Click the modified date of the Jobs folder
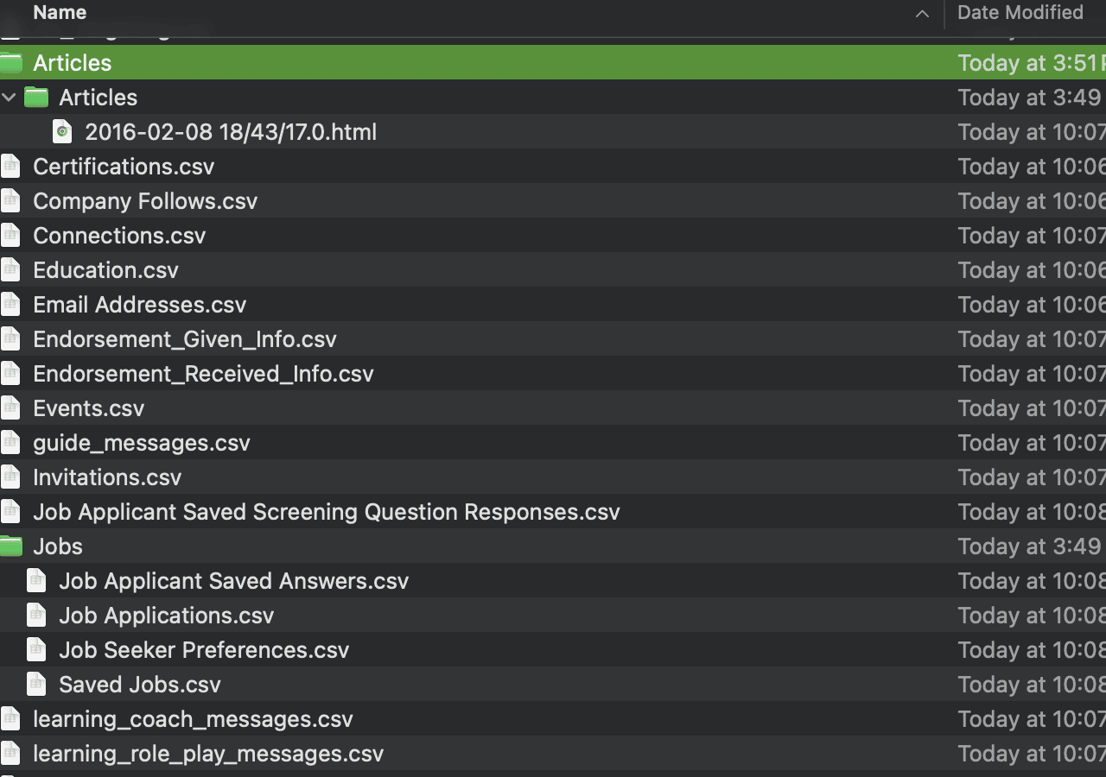 (1030, 546)
